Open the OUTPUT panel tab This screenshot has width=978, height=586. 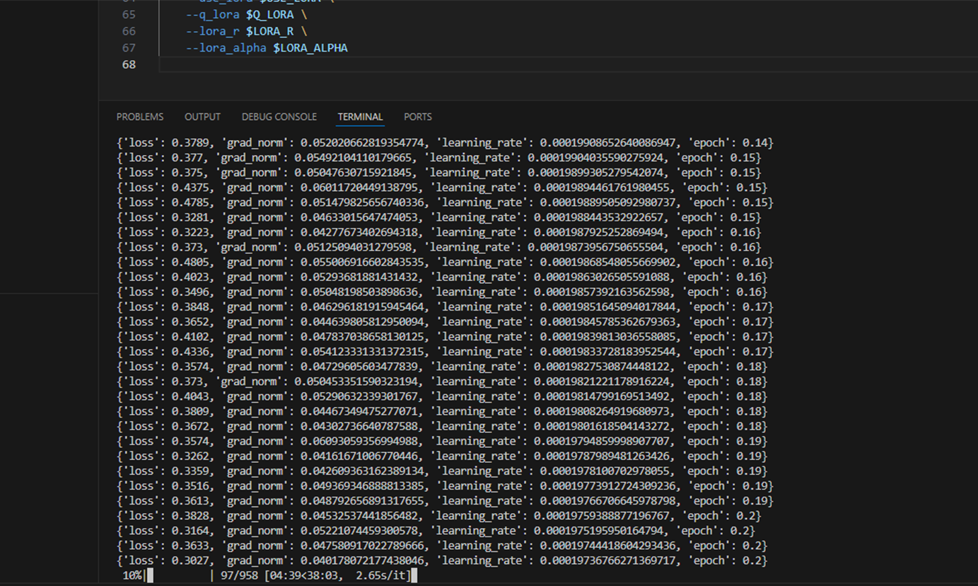202,117
